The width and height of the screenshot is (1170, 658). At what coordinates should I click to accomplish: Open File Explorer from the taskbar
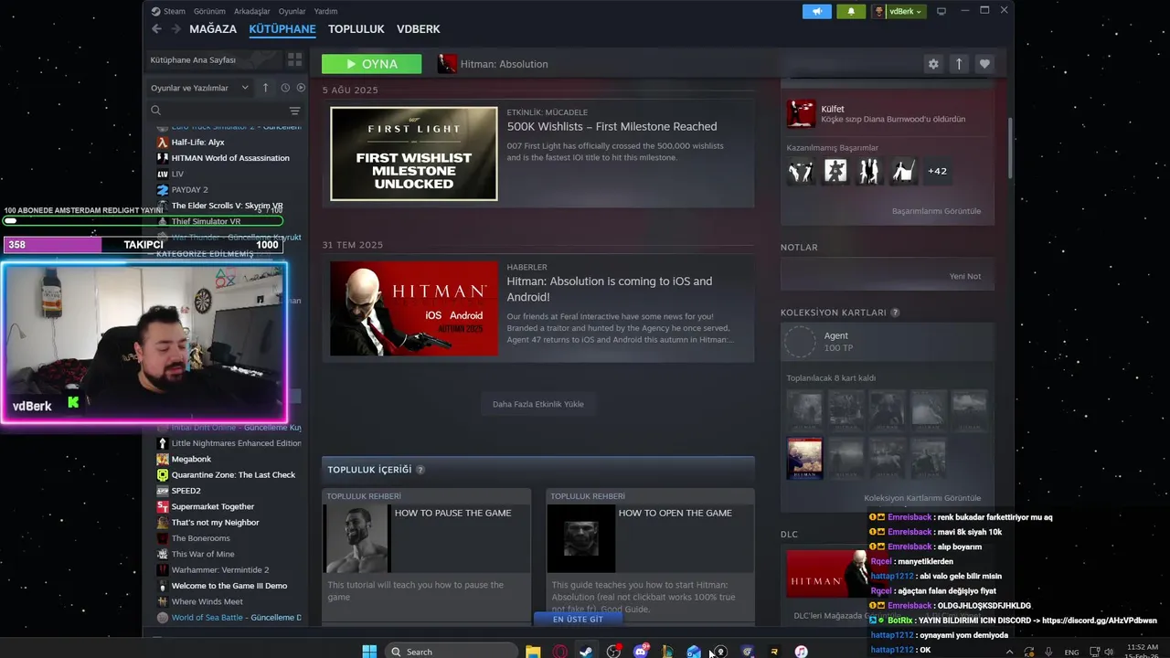click(x=532, y=652)
